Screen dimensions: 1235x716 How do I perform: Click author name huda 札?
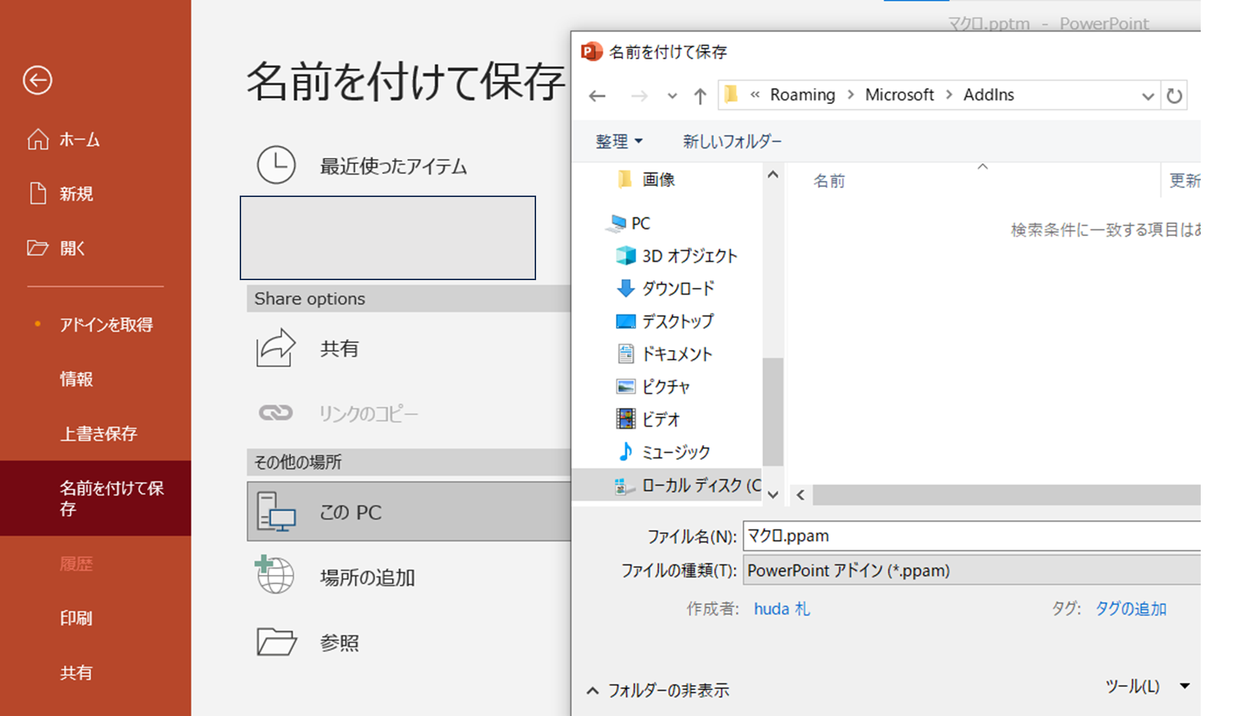(x=781, y=609)
